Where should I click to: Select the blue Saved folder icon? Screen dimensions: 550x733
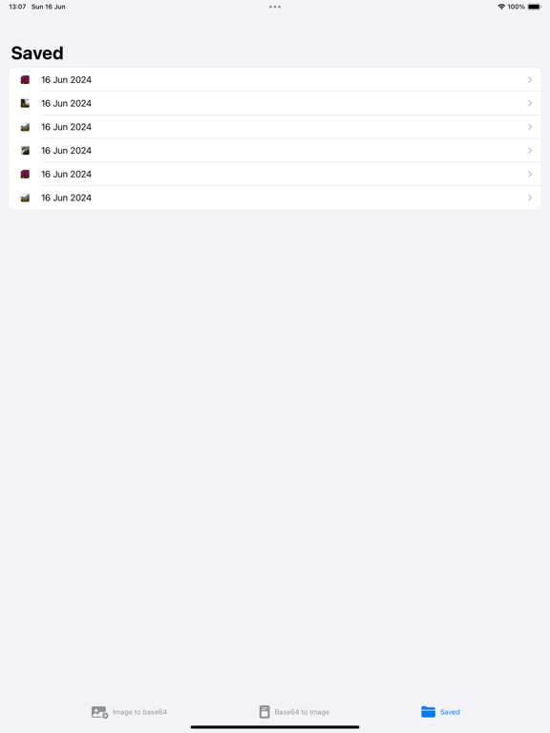coord(428,712)
